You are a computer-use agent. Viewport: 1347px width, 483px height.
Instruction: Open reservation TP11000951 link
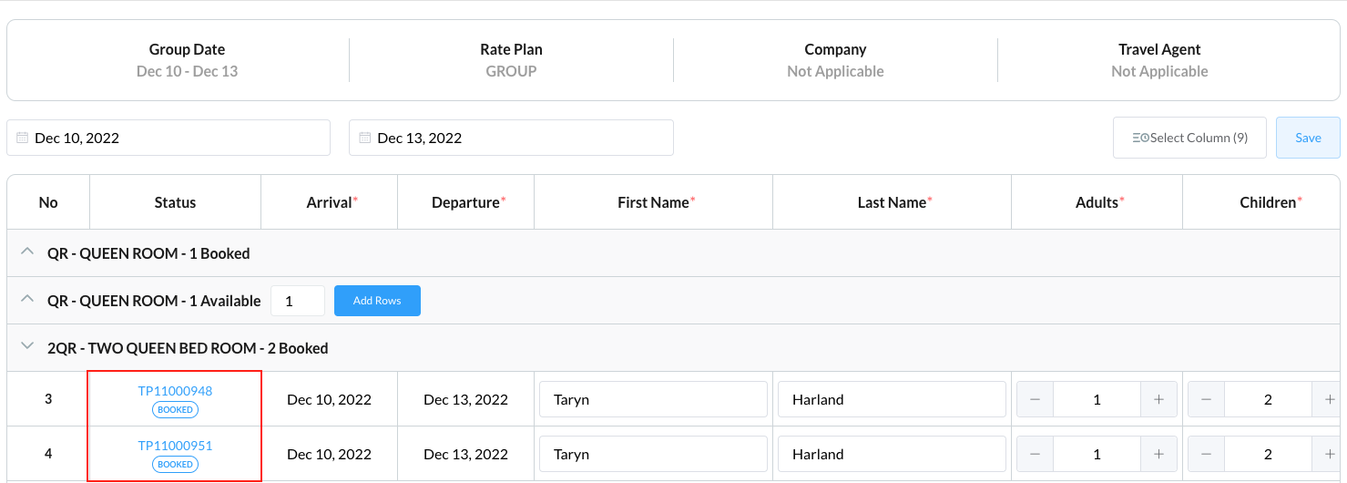pos(175,446)
